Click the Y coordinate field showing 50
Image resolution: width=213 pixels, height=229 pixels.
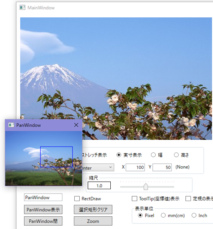162,167
